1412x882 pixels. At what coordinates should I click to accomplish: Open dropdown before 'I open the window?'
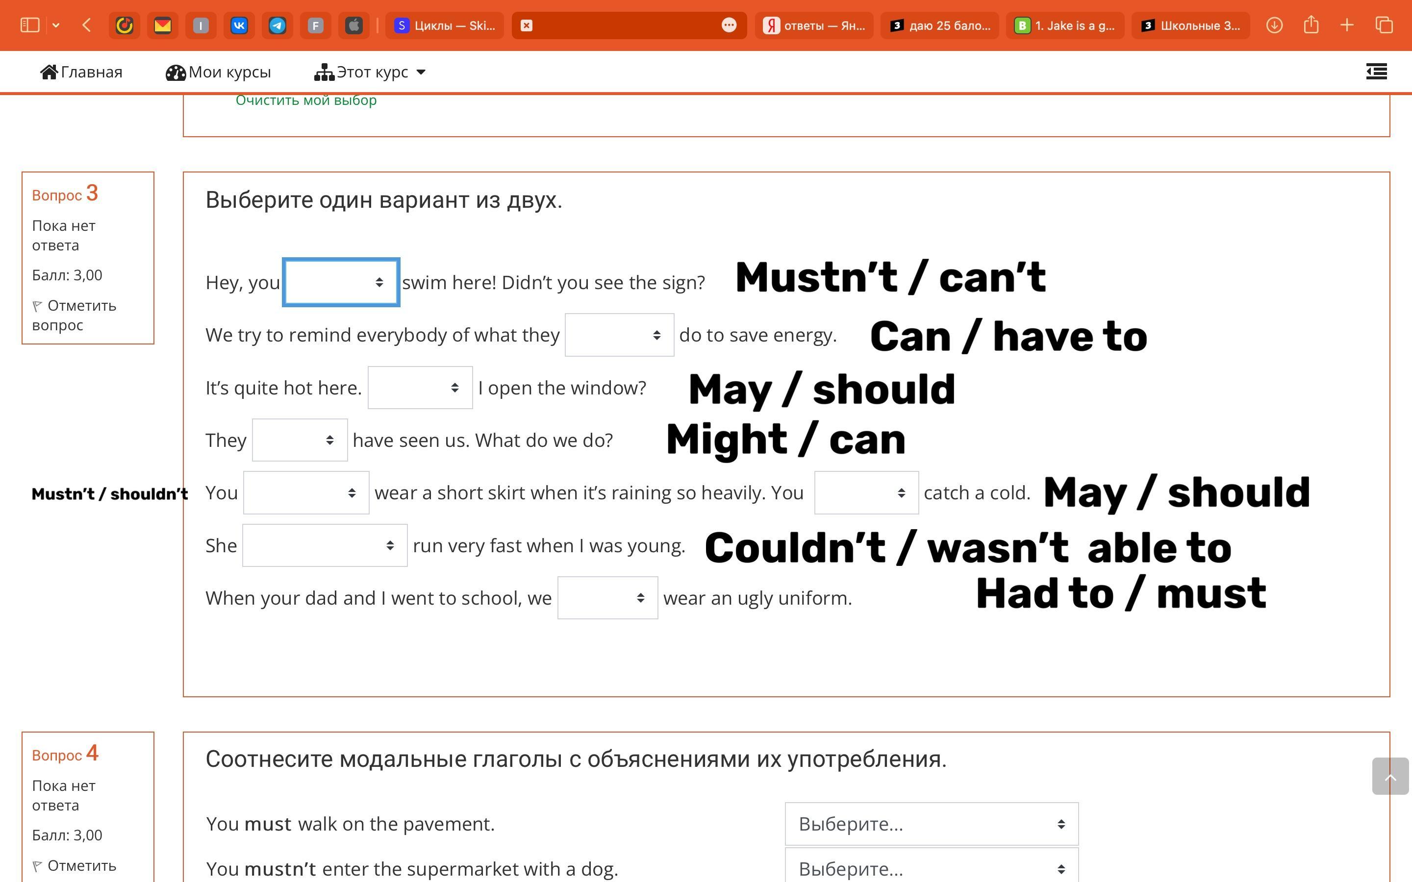[x=420, y=388]
